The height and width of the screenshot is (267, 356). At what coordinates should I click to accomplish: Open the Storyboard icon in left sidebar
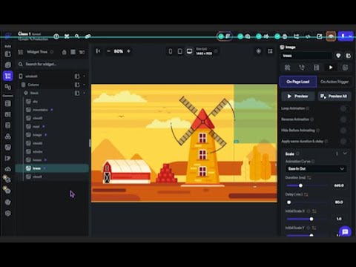(8, 87)
